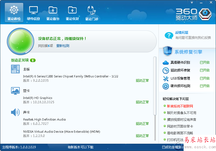This screenshot has width=216, height=151.
Task: Click the 轻松解决如下问题 heading
Action: point(176,99)
